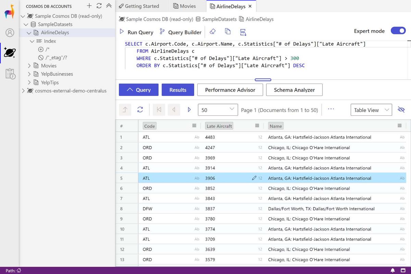Expand the Movies container in the sidebar
Screen dimensions: 411x274
pyautogui.click(x=29, y=65)
